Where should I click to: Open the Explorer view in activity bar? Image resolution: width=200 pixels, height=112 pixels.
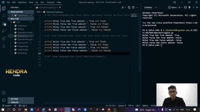4,8
